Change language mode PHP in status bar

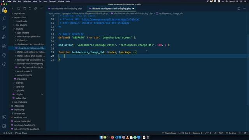click(x=221, y=133)
